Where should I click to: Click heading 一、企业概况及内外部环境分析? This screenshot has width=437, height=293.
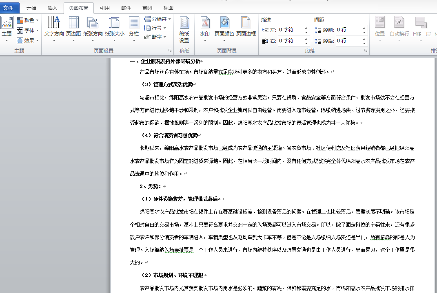(165, 61)
